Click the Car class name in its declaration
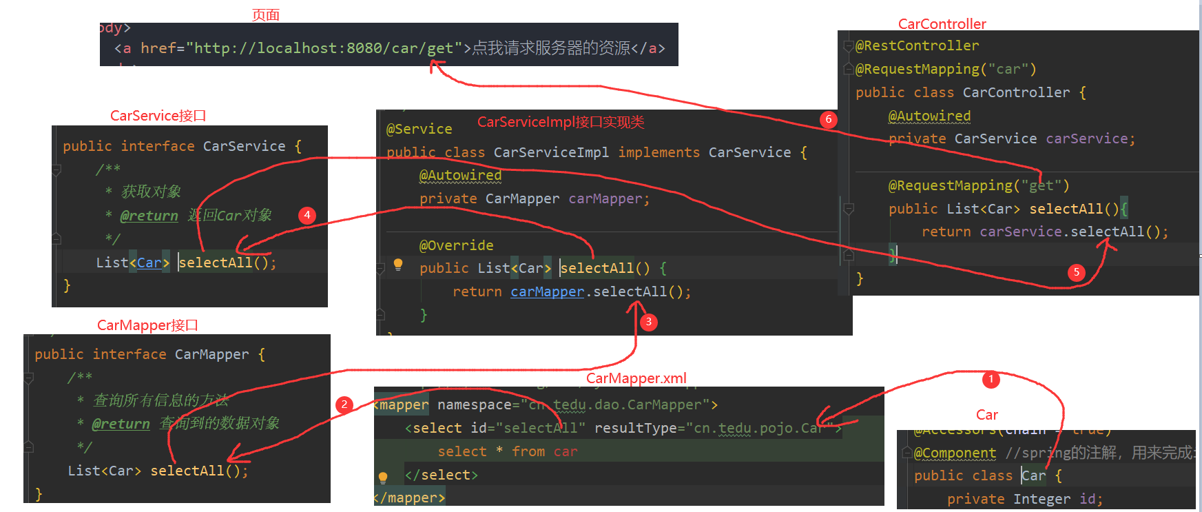Image resolution: width=1202 pixels, height=512 pixels. [1033, 475]
